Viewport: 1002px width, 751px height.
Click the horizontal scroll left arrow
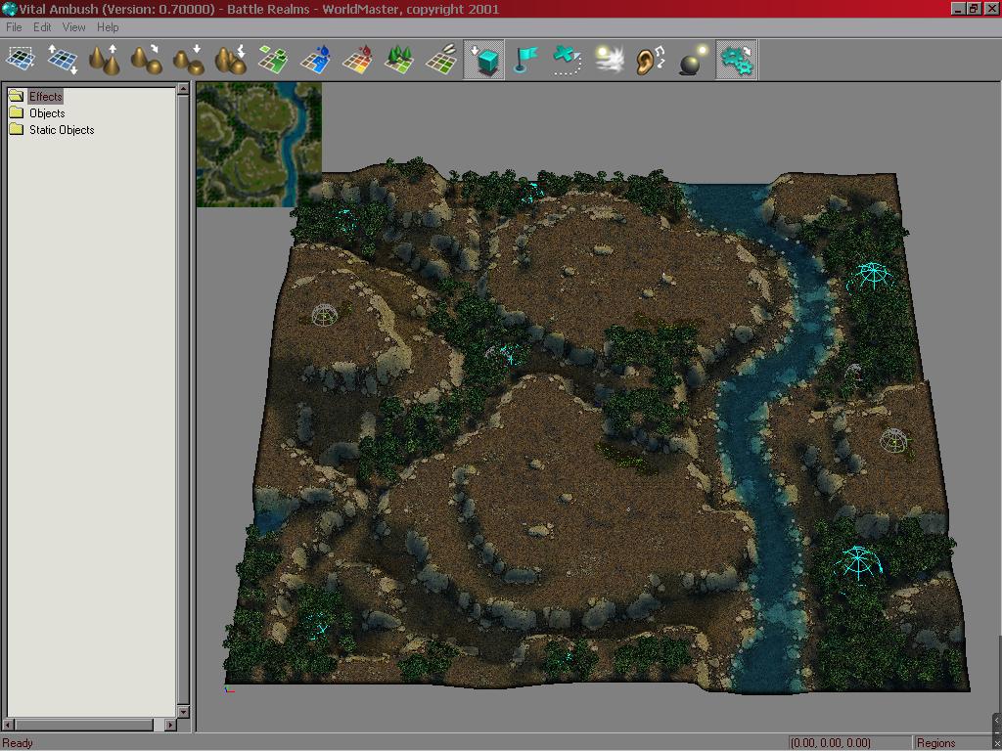8,725
